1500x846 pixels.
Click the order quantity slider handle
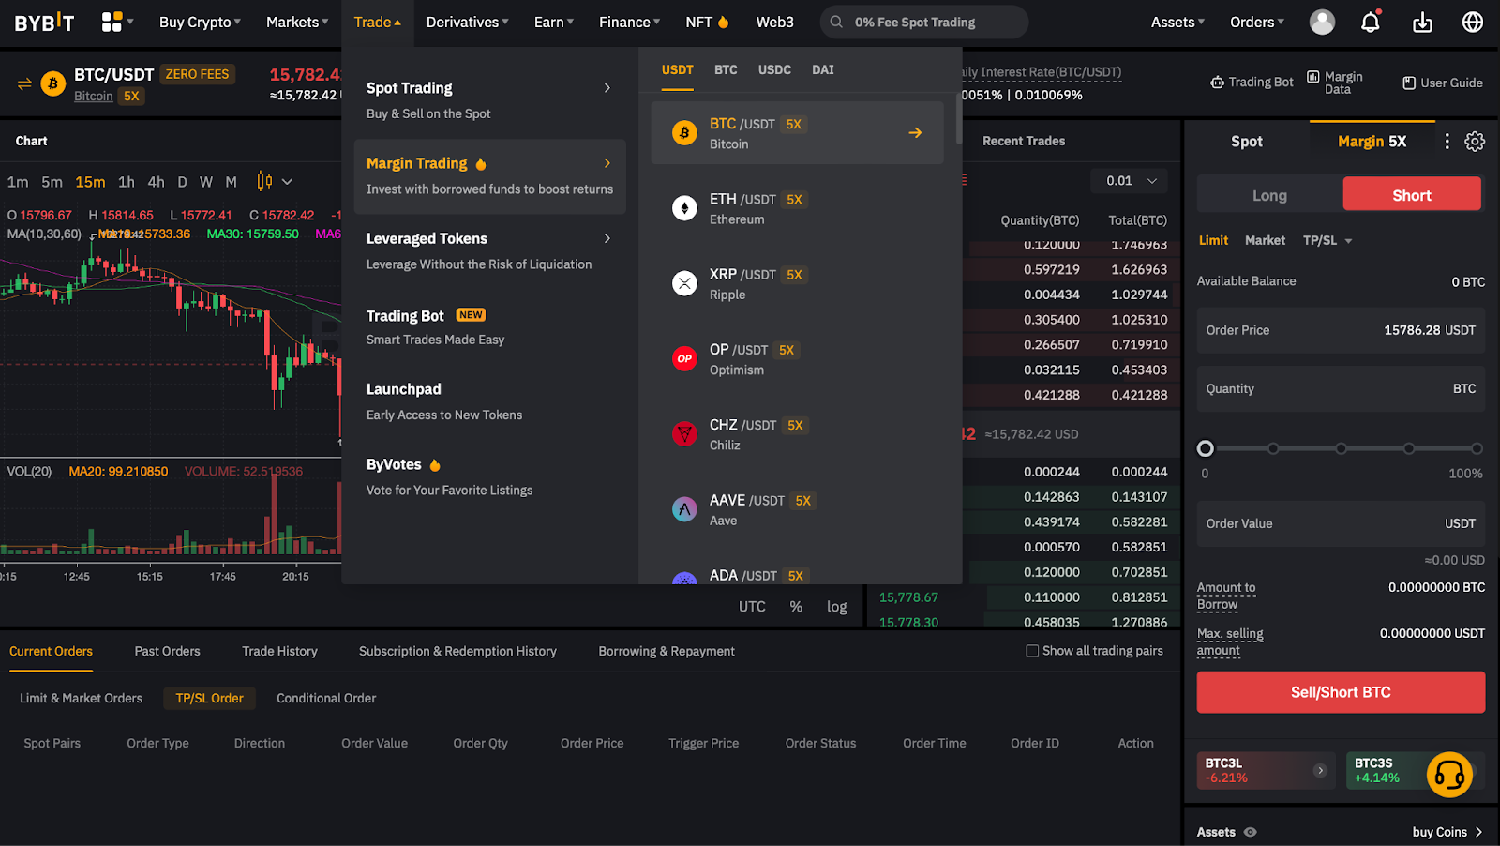click(x=1206, y=449)
